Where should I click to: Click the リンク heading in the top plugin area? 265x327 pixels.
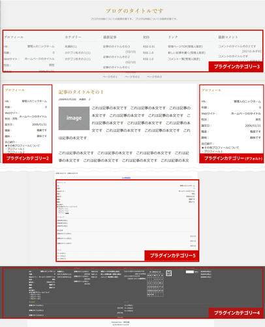pyautogui.click(x=173, y=37)
